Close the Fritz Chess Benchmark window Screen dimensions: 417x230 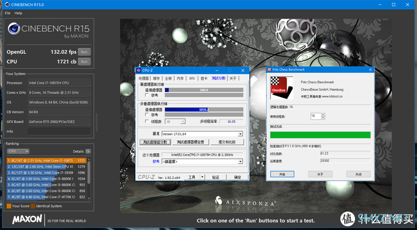click(370, 70)
